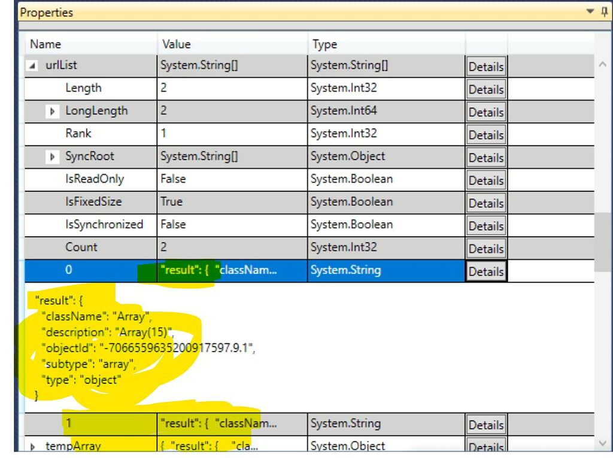Select the IsFixedSize property name
The image size is (613, 458).
coord(93,201)
